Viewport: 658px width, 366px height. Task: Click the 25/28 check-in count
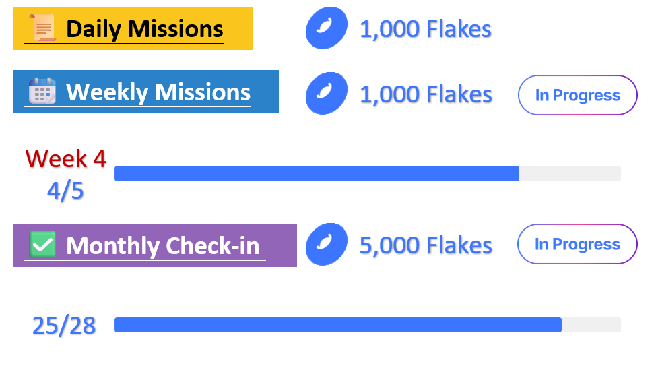[x=64, y=326]
